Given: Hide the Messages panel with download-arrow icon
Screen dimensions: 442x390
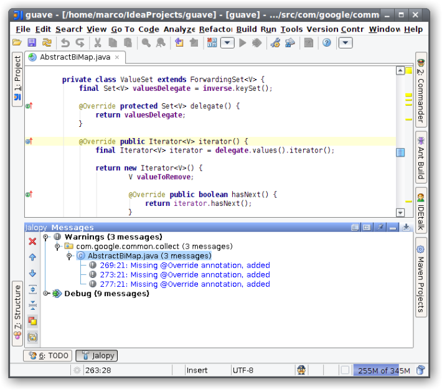Looking at the screenshot, I should click(x=406, y=227).
